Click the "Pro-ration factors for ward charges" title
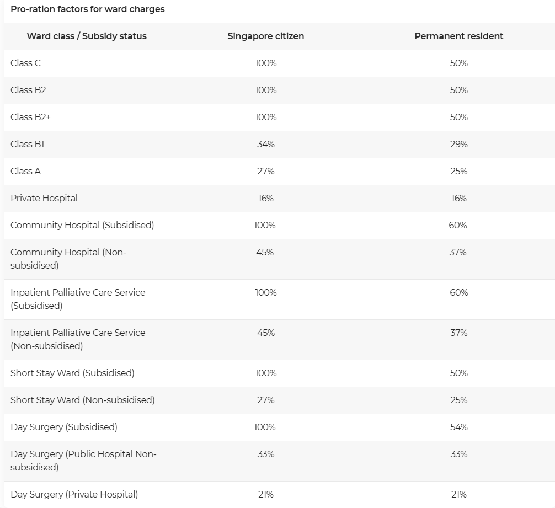Viewport: 555px width, 508px height. tap(87, 9)
